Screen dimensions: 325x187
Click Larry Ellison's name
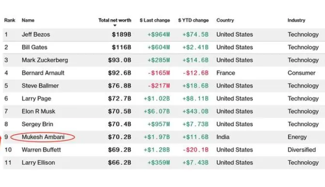pos(38,162)
